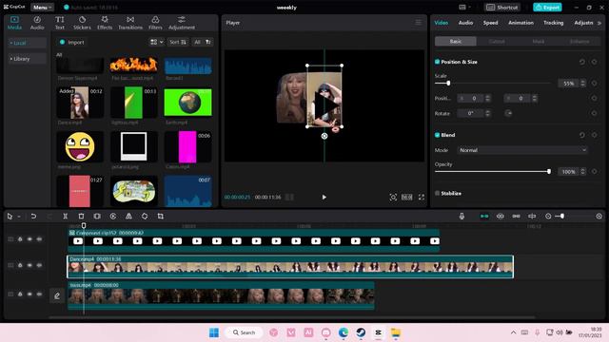Select the Basic sub-tab
The height and width of the screenshot is (342, 609).
click(456, 41)
